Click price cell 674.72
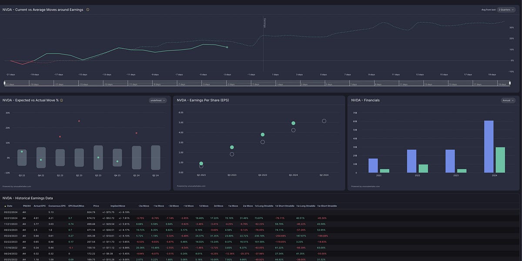Image resolution: width=522 pixels, height=261 pixels. click(91, 218)
